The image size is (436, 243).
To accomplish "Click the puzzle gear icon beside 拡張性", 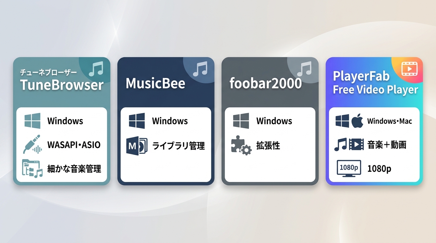I will pyautogui.click(x=241, y=146).
